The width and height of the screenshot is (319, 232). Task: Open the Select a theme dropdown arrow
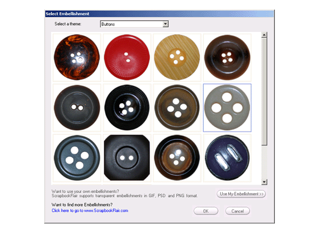[165, 24]
